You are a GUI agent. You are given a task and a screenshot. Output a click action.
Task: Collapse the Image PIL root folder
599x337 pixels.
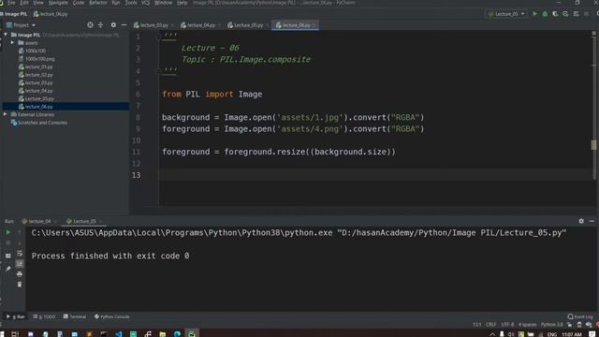(6, 35)
